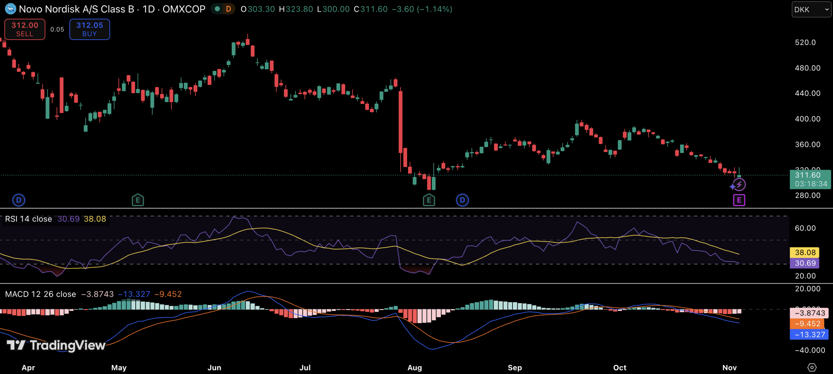The height and width of the screenshot is (374, 833).
Task: Click the RSI 14 close legend
Action: click(x=29, y=219)
